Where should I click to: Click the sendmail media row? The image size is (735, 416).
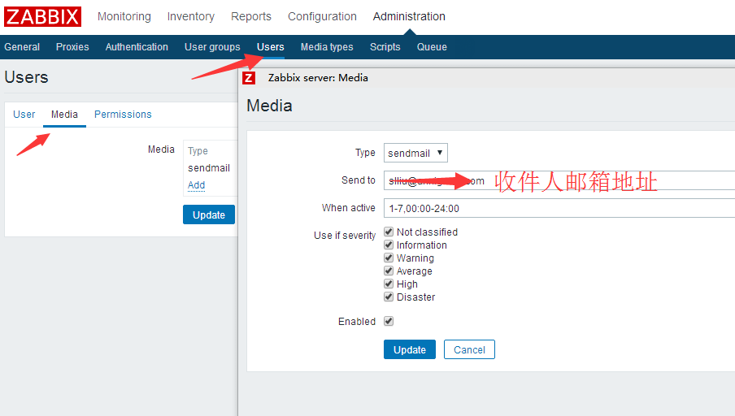point(209,167)
